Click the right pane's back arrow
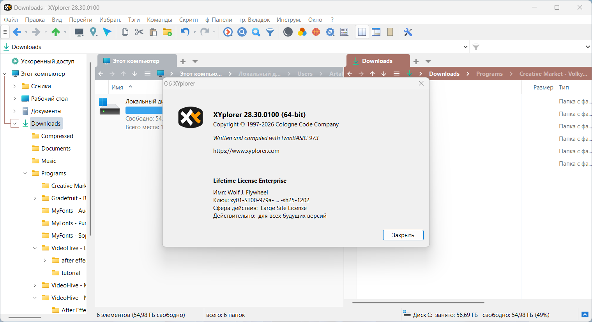The width and height of the screenshot is (592, 322). [x=350, y=73]
